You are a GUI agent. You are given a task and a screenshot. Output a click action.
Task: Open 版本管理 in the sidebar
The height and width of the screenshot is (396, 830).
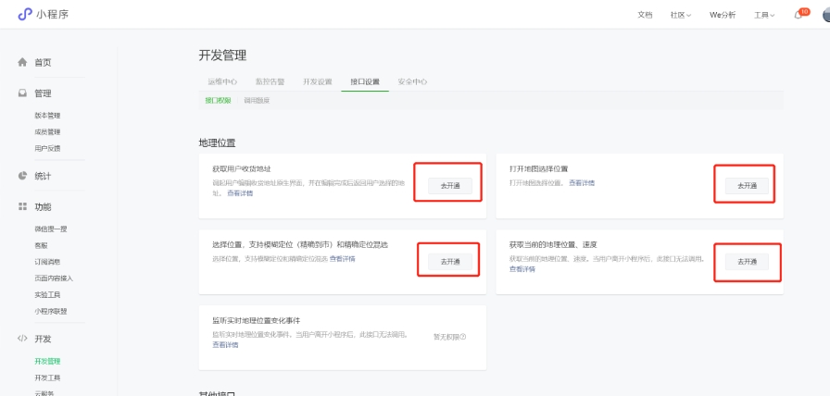coord(47,116)
